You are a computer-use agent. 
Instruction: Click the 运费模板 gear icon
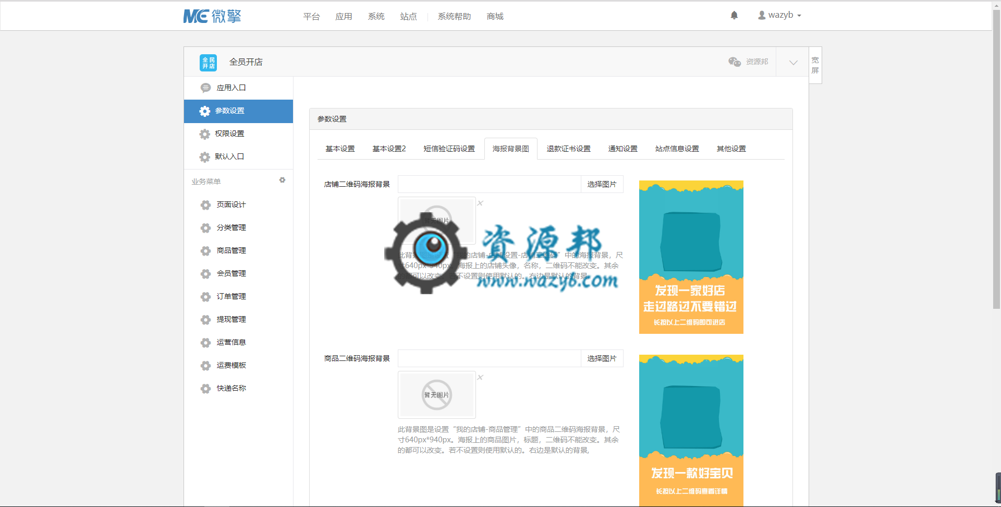(205, 366)
